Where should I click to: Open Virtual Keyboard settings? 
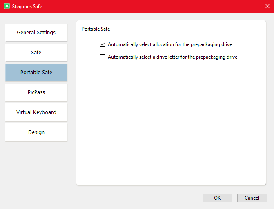coord(36,112)
